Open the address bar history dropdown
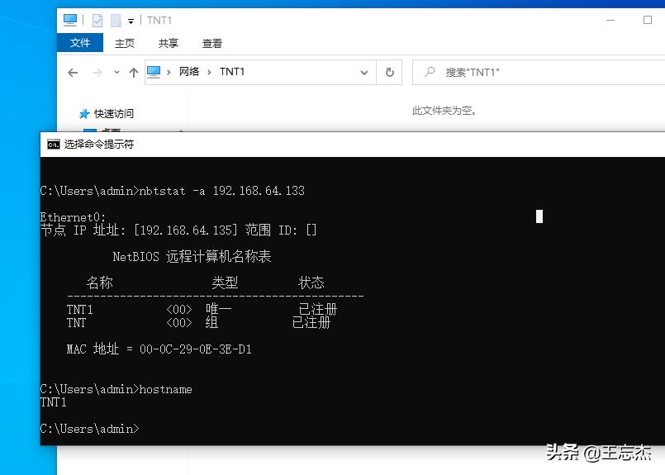The width and height of the screenshot is (665, 475). click(x=363, y=73)
